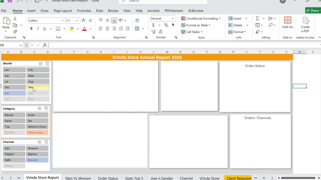
Task: Increase font size with larger A icon
Action: (83, 20)
